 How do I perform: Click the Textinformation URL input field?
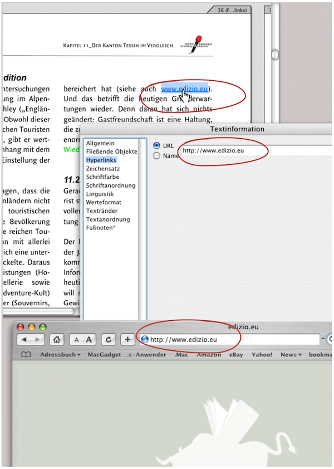(250, 150)
